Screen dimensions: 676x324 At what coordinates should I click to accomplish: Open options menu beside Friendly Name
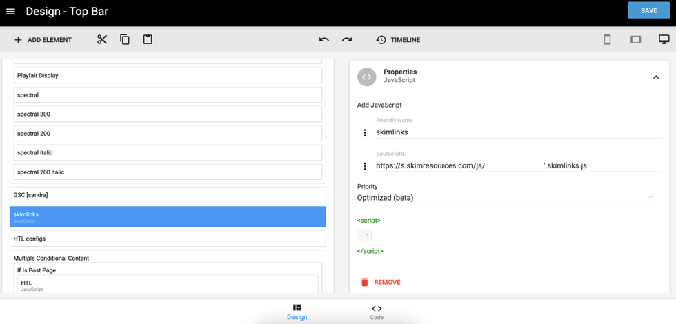(365, 132)
